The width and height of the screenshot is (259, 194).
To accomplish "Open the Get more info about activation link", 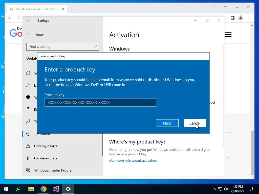I will tap(133, 160).
